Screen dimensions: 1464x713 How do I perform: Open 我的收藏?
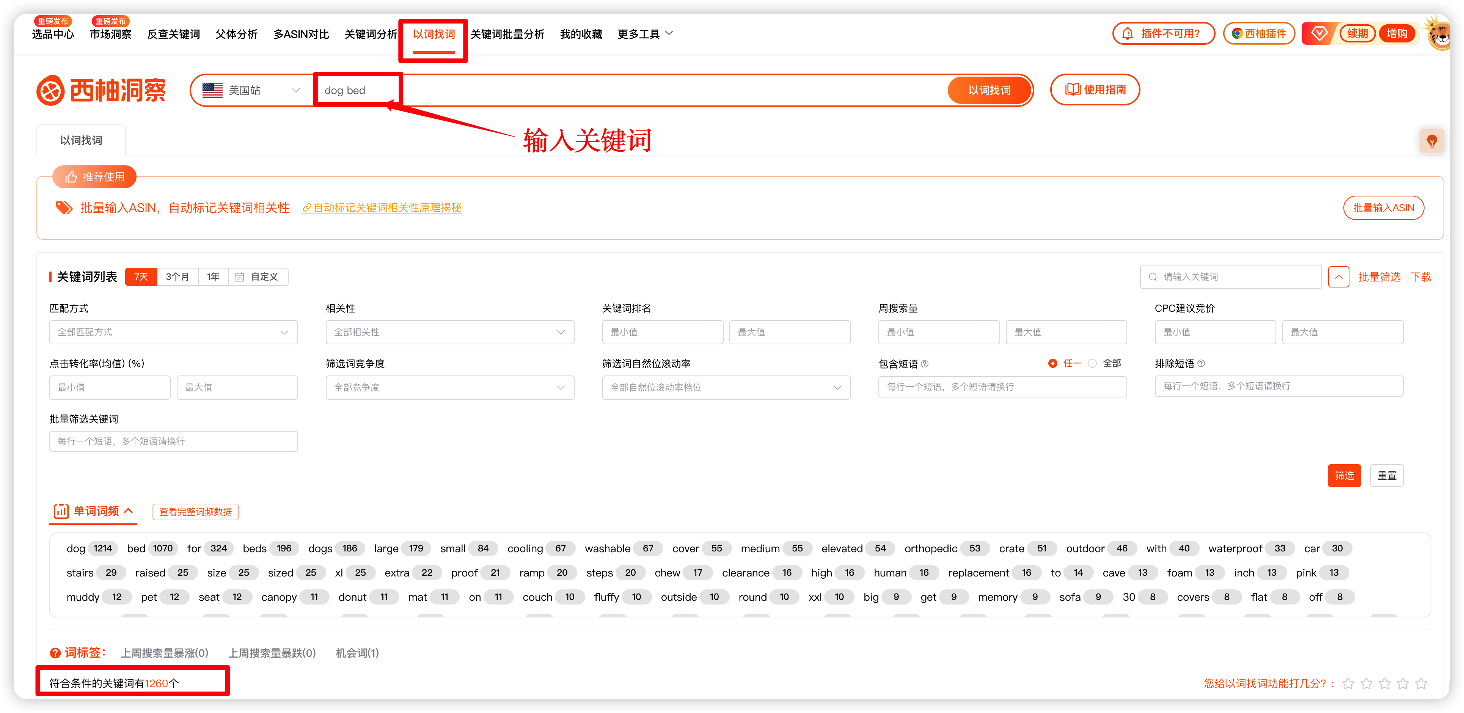[581, 34]
